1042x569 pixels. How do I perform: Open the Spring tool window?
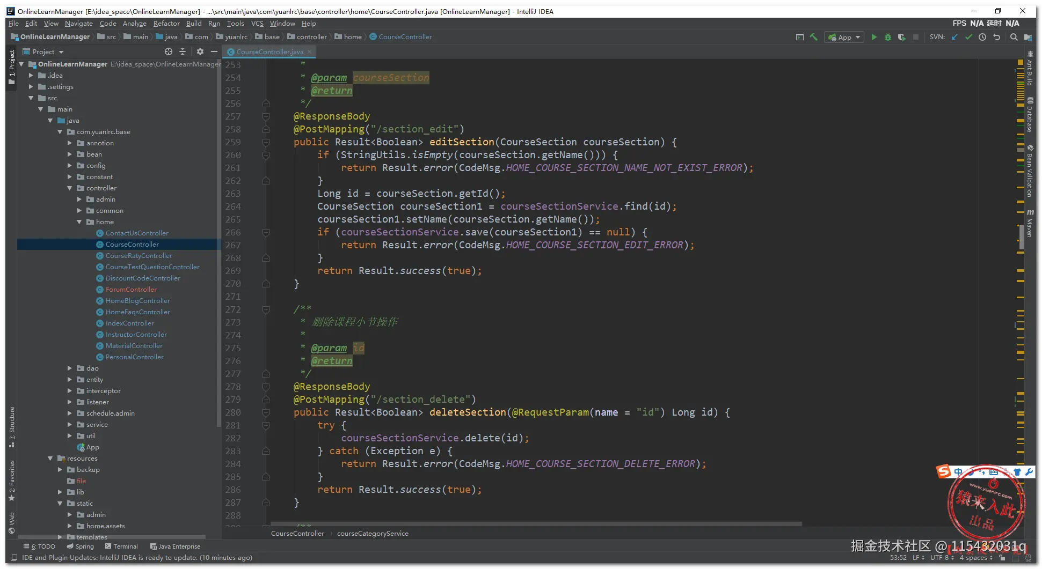[x=81, y=546]
